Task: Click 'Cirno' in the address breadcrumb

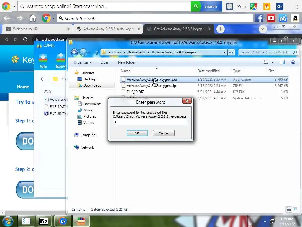Action: (116, 52)
